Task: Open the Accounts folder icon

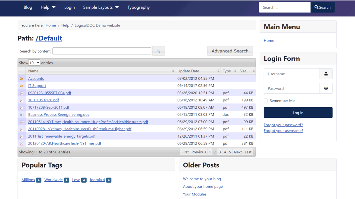Action: 22,78
